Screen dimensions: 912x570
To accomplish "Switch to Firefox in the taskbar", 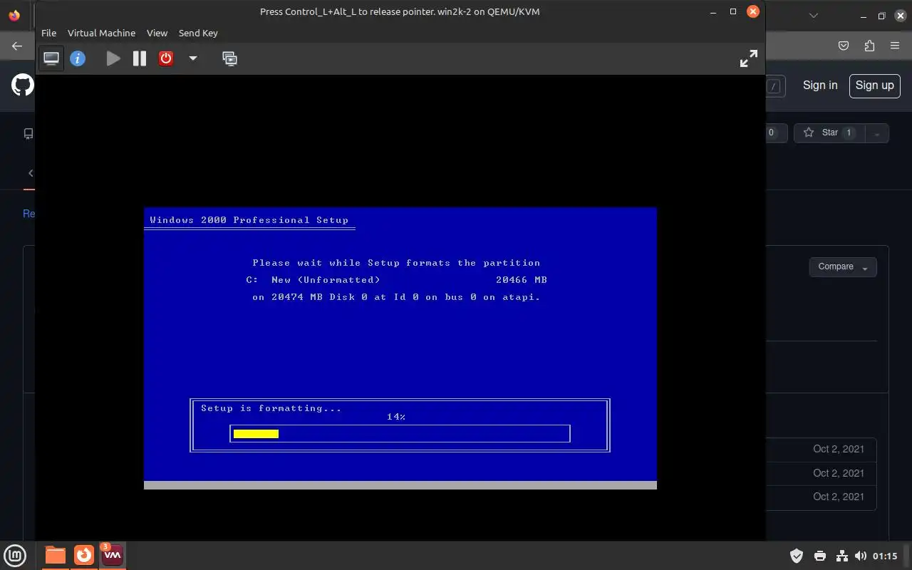I will click(x=84, y=555).
